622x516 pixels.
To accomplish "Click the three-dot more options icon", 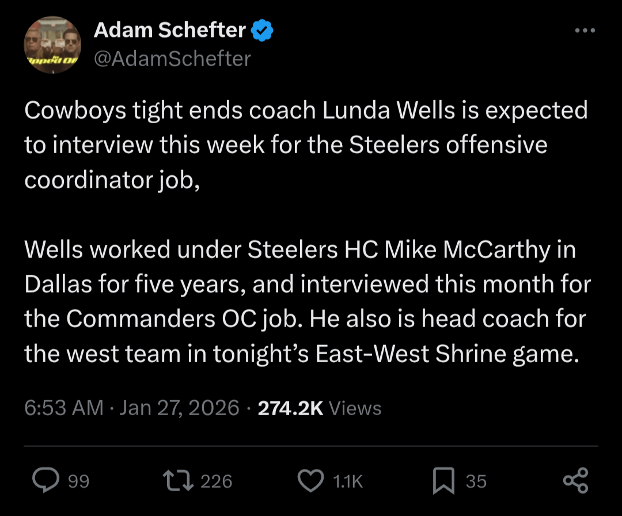I will pos(586,29).
